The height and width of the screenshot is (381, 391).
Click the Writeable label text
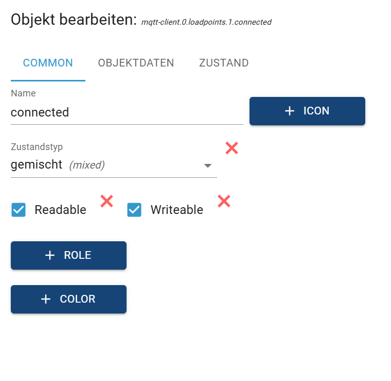pos(176,210)
